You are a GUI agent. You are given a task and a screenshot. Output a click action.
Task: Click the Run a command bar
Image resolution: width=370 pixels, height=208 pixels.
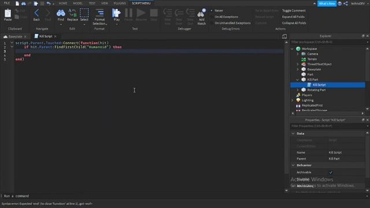pos(184,196)
